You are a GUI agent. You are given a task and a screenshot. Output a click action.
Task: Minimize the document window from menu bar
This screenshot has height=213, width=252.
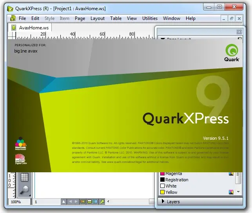(x=224, y=19)
